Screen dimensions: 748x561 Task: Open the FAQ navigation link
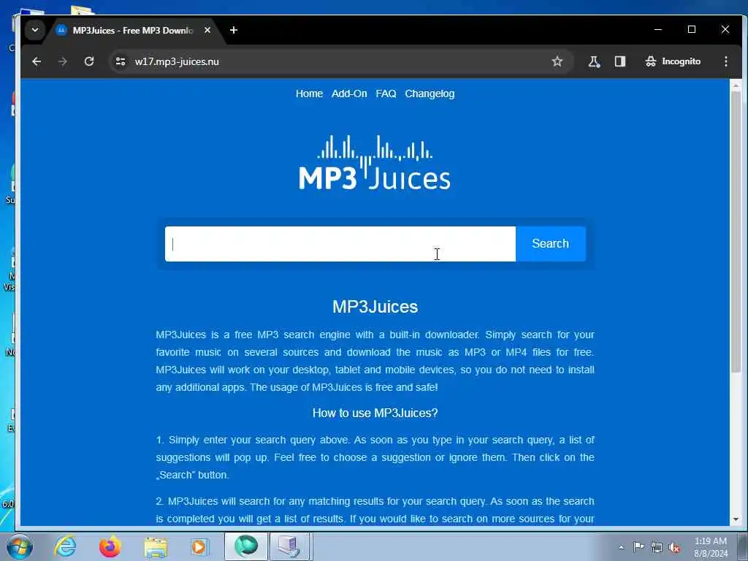[x=386, y=93]
